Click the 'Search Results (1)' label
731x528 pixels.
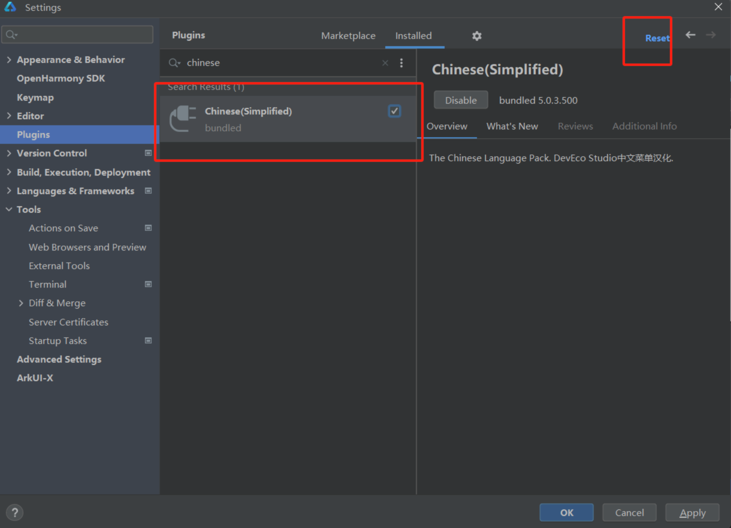206,87
